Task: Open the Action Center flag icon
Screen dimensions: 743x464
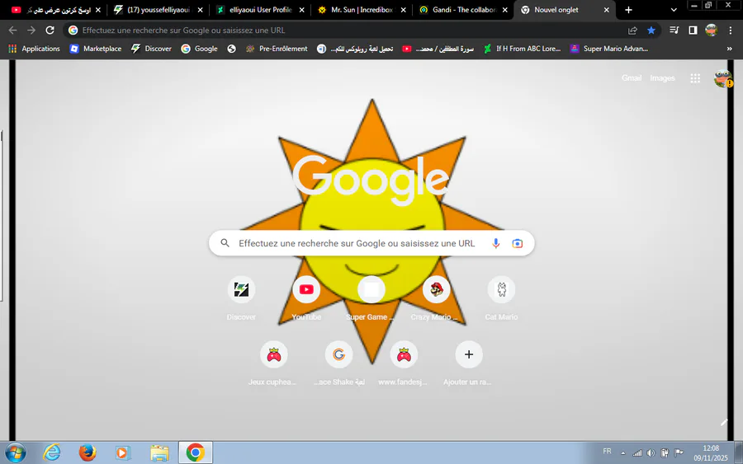Action: coord(679,453)
